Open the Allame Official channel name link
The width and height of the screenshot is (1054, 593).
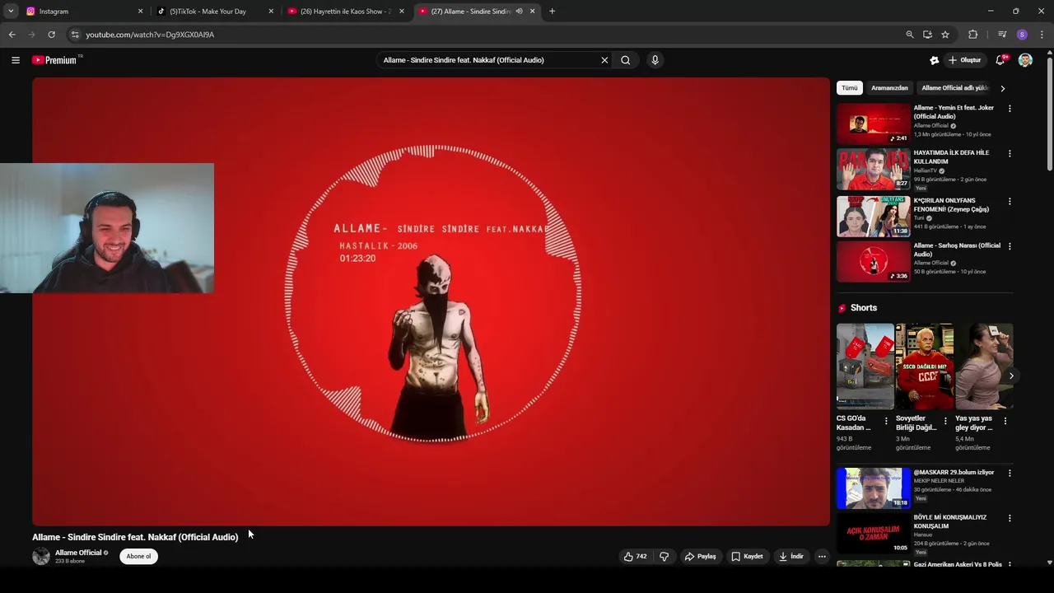point(78,553)
